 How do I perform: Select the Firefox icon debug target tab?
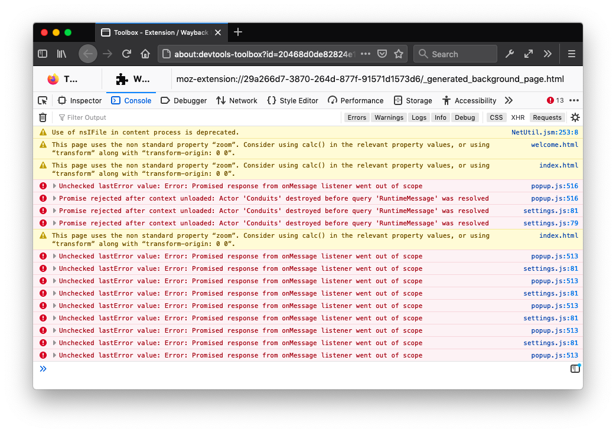tap(63, 79)
